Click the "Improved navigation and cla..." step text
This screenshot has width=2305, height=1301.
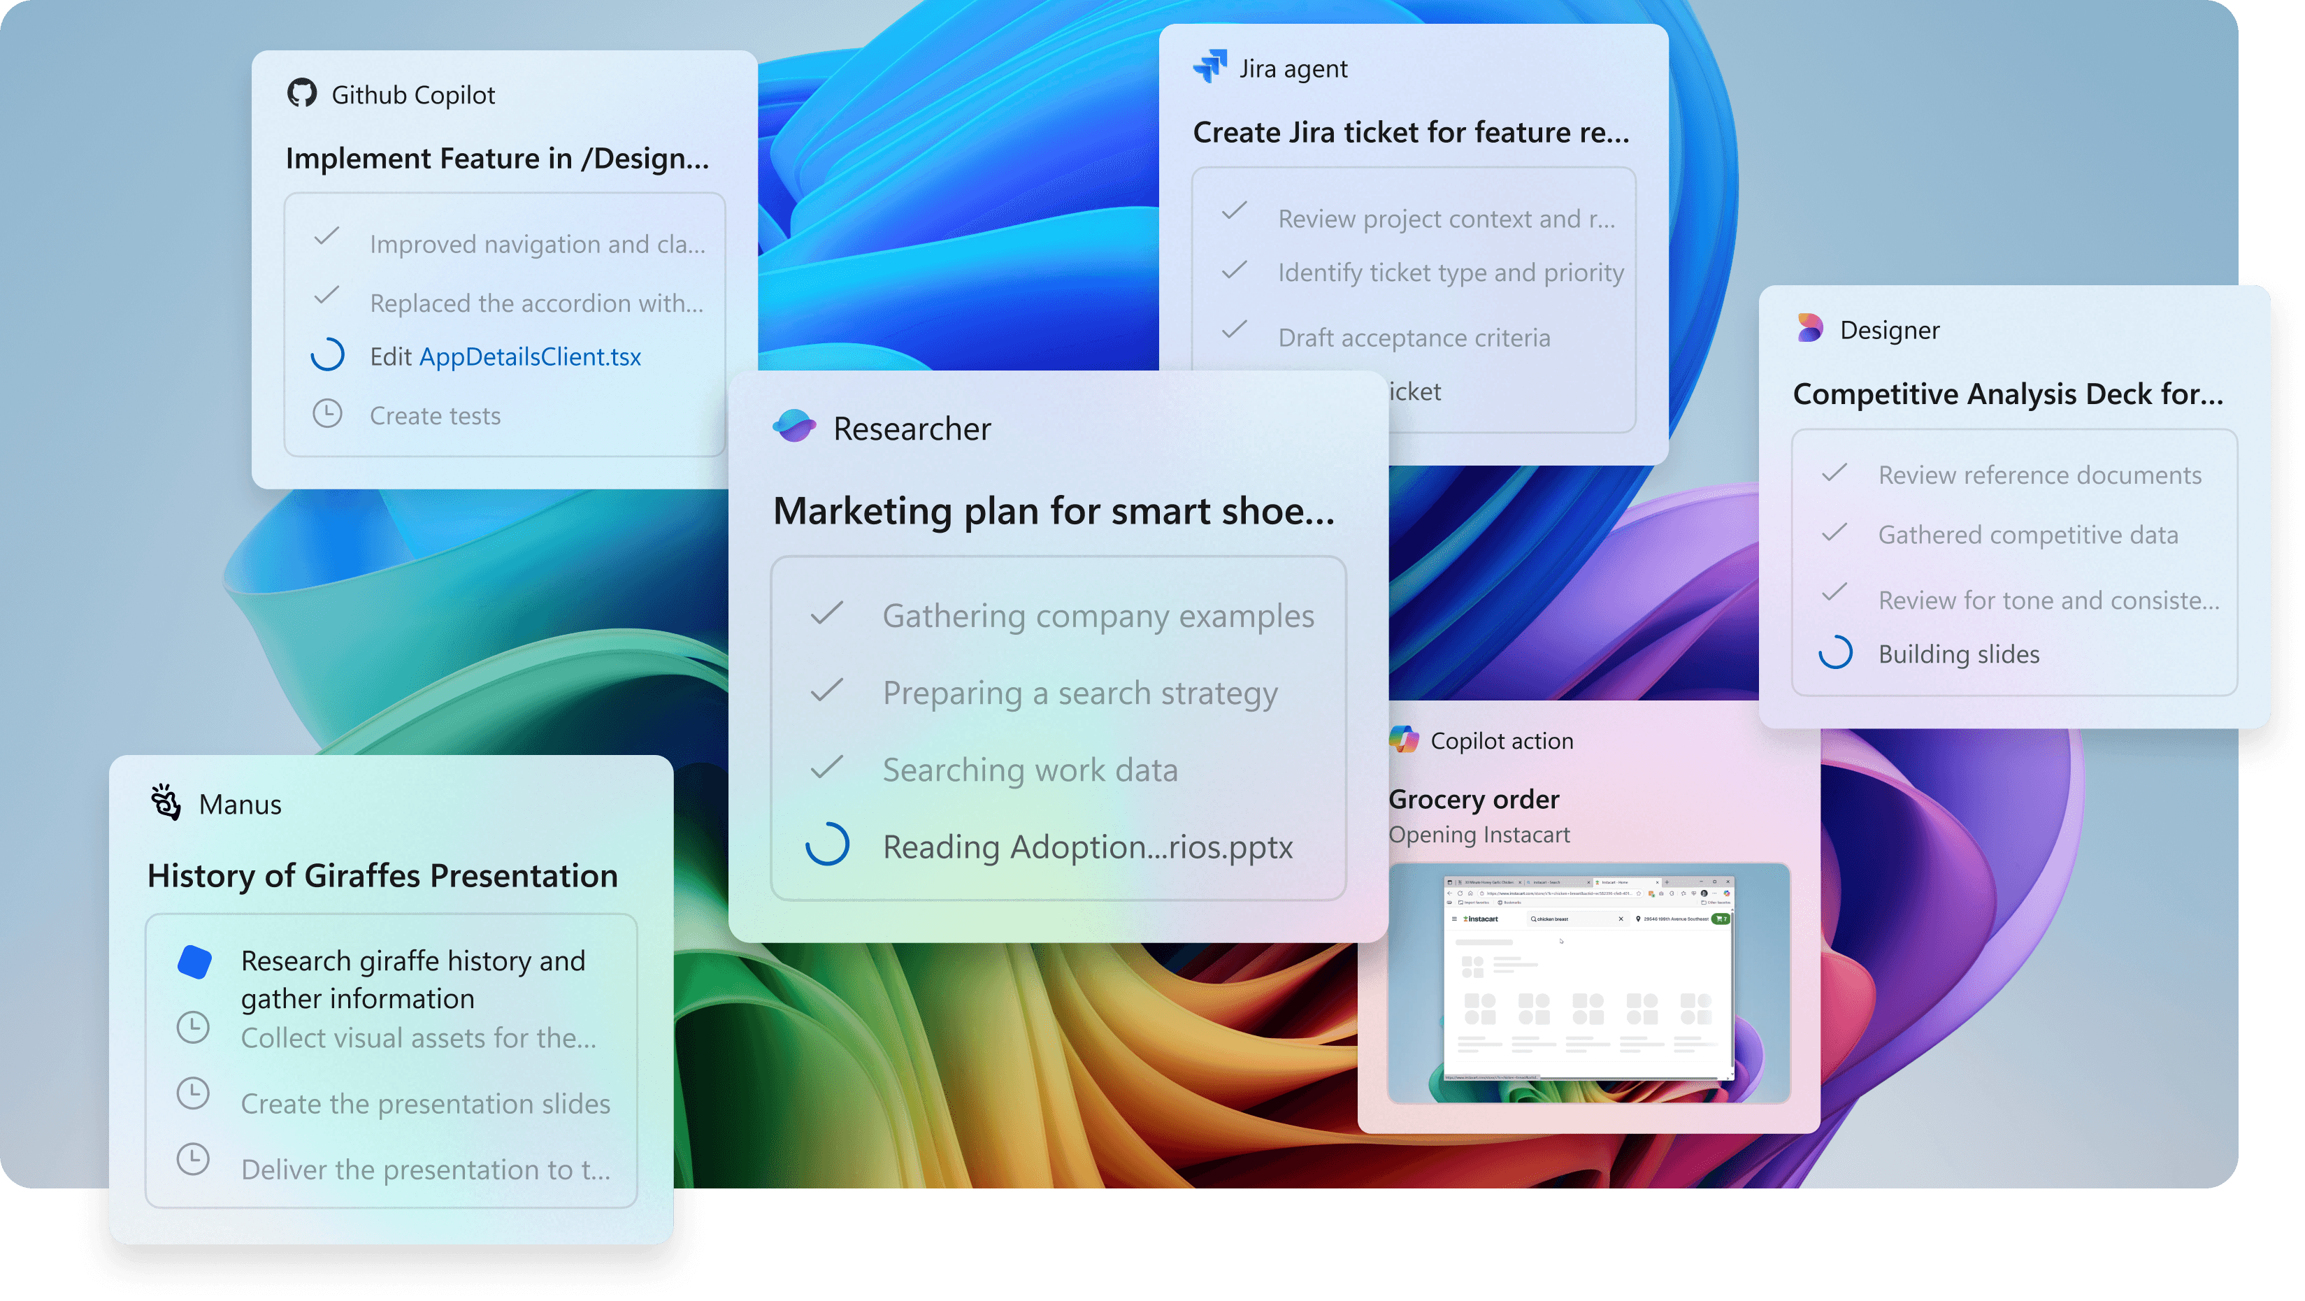coord(538,244)
